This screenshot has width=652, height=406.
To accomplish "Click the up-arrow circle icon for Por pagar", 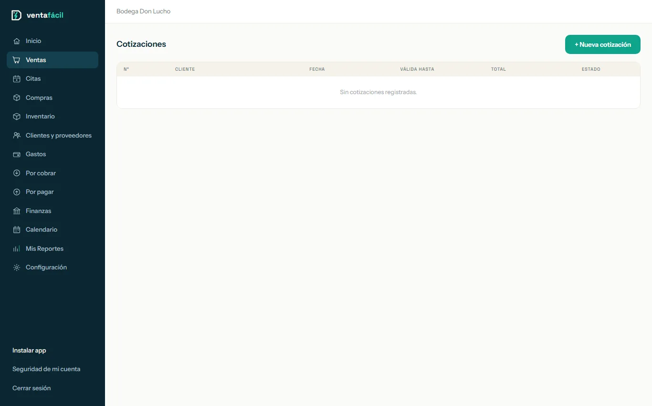I will [17, 192].
